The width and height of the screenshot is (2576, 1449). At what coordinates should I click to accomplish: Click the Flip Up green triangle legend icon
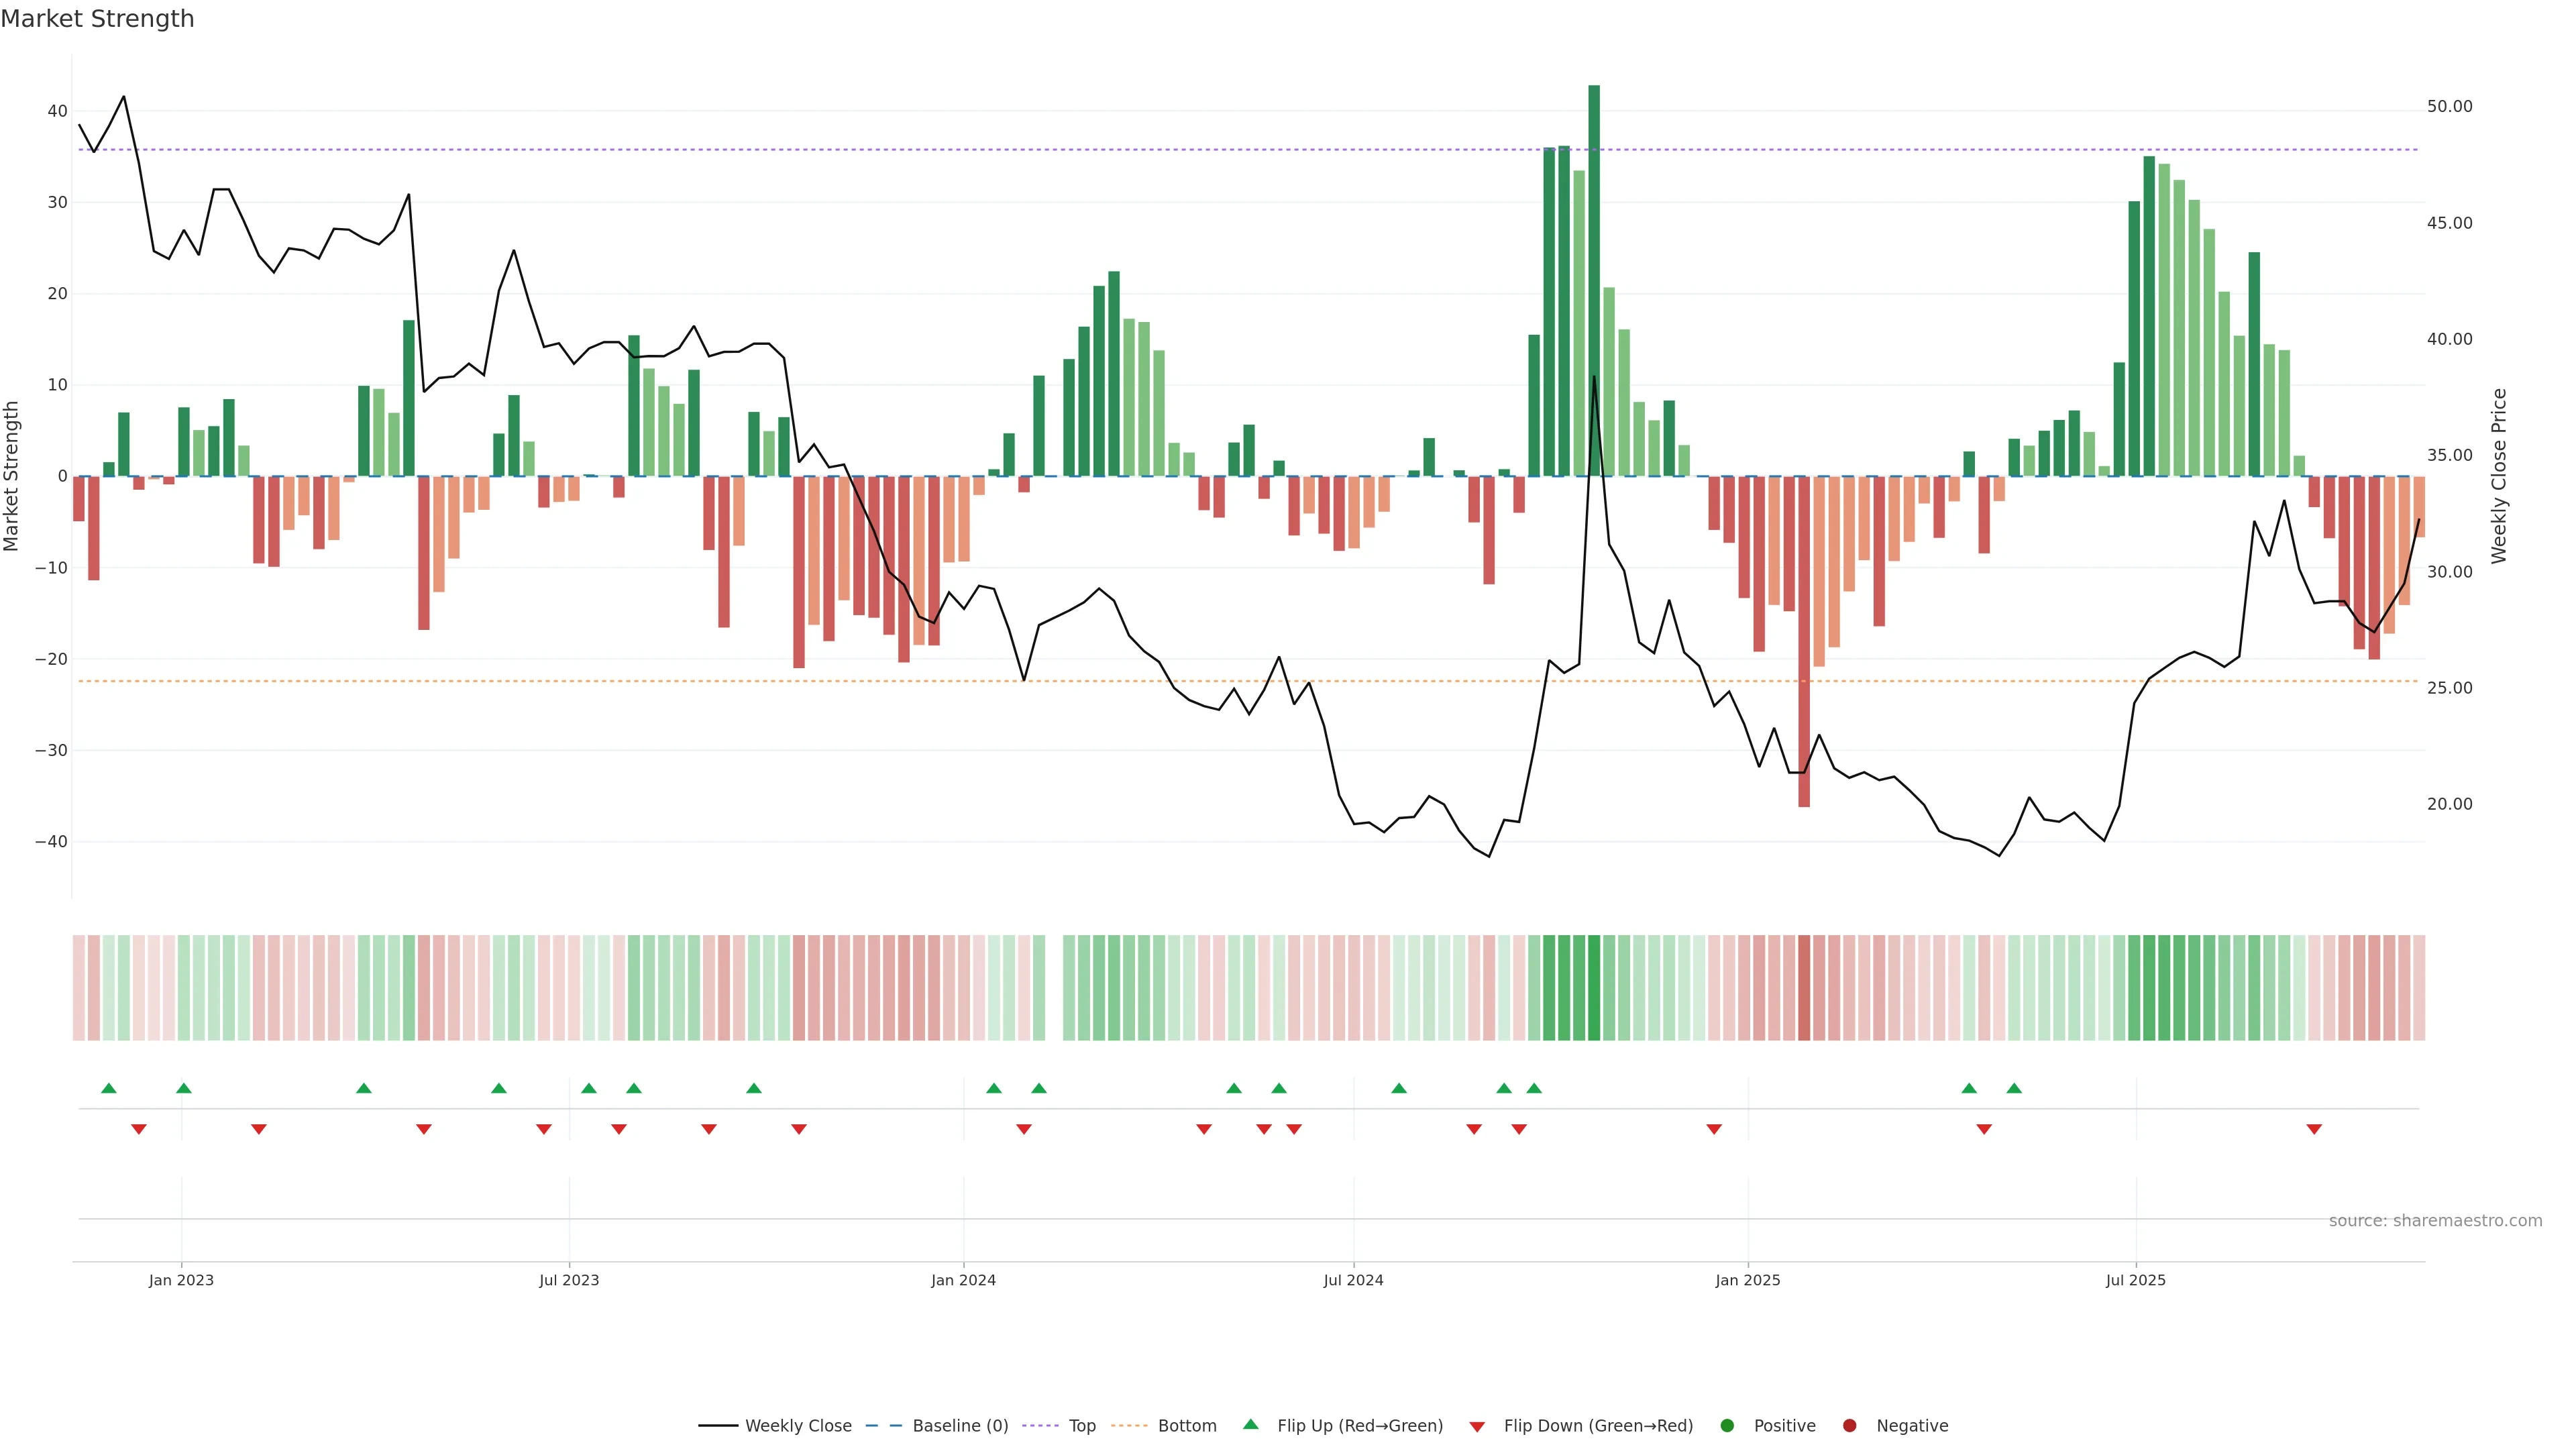pos(1250,1425)
